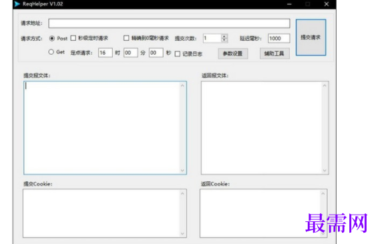The width and height of the screenshot is (380, 244).
Task: Click the hour field showing 16
Action: pos(105,53)
